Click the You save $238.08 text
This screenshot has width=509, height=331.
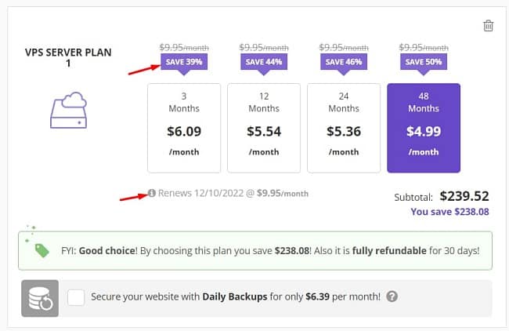449,212
